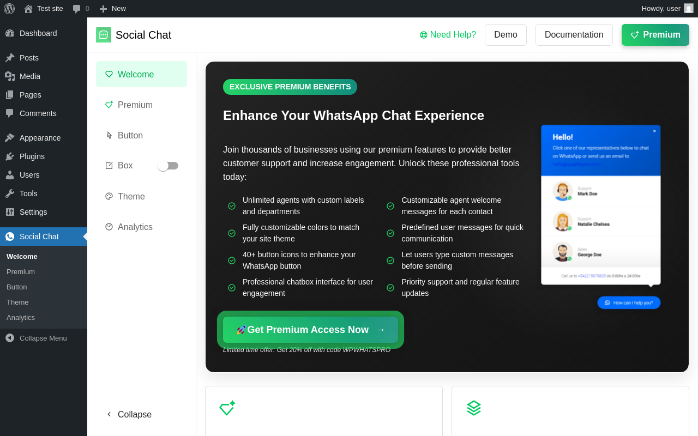This screenshot has height=436, width=698.
Task: Open the Need Help link
Action: click(448, 35)
